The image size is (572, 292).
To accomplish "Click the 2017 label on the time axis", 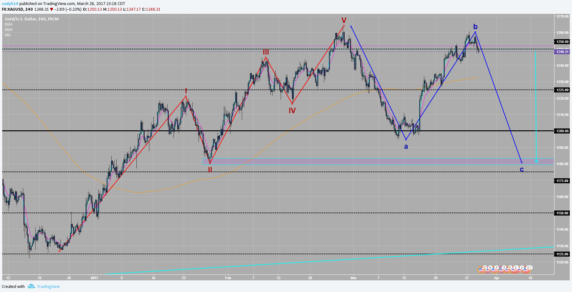I will tap(94, 278).
